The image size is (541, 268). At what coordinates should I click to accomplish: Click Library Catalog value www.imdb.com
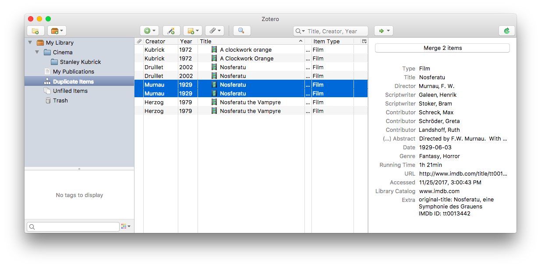tap(439, 191)
